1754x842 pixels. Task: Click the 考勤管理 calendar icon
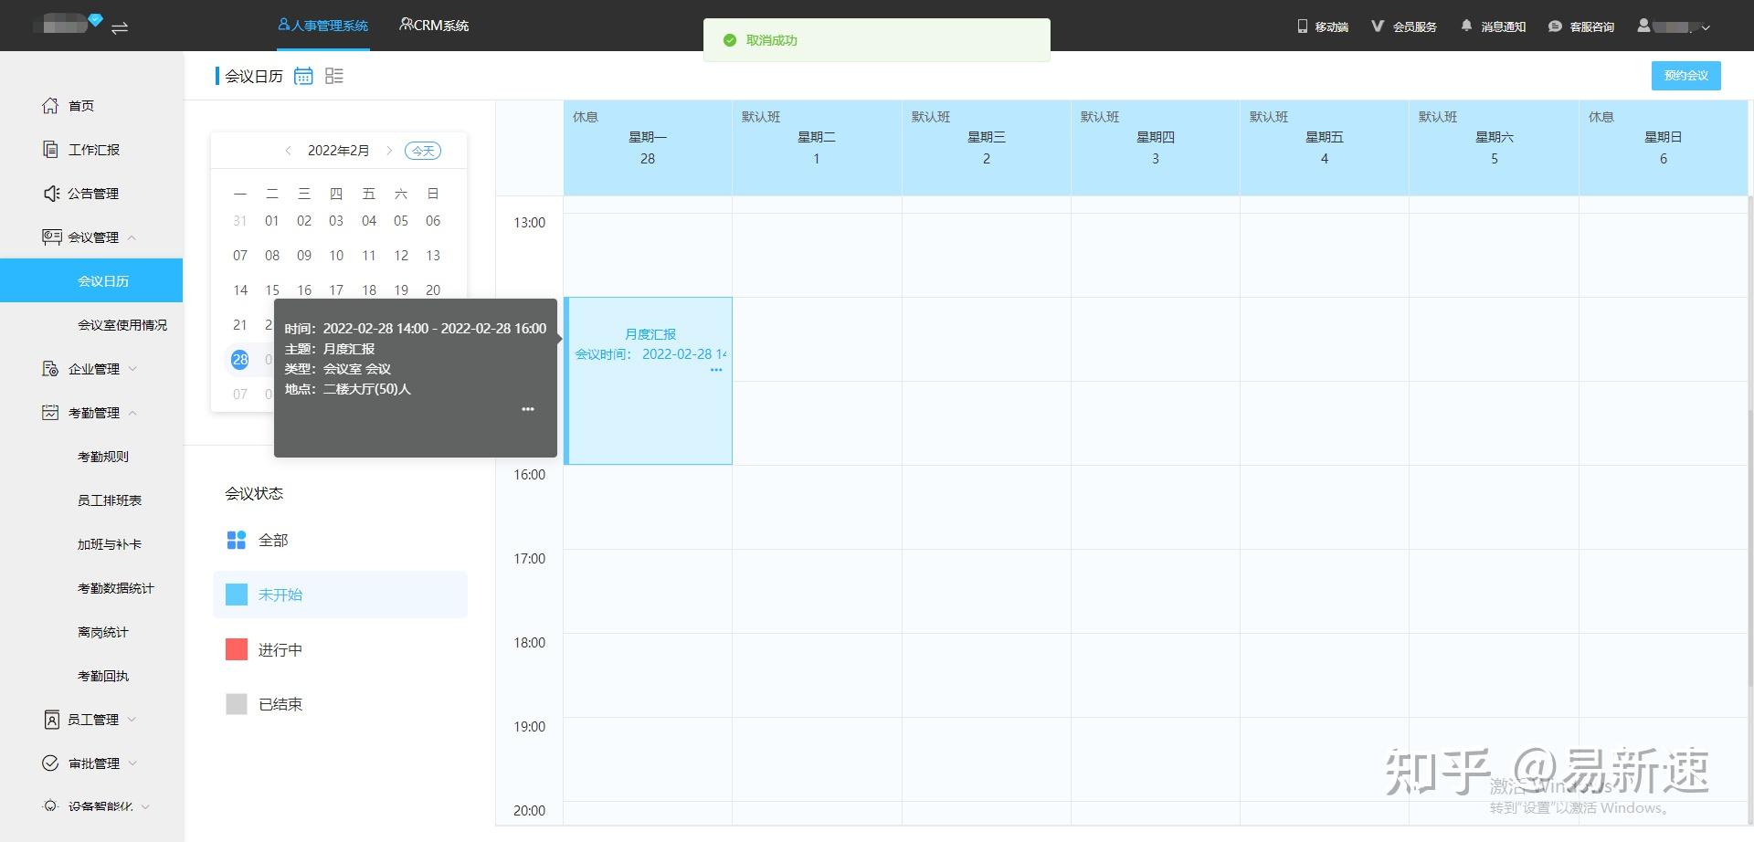(50, 412)
